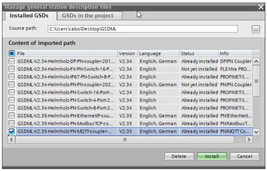267x171 pixels.
Task: Click the DP/PN Coupler info cell
Action: pos(236,61)
